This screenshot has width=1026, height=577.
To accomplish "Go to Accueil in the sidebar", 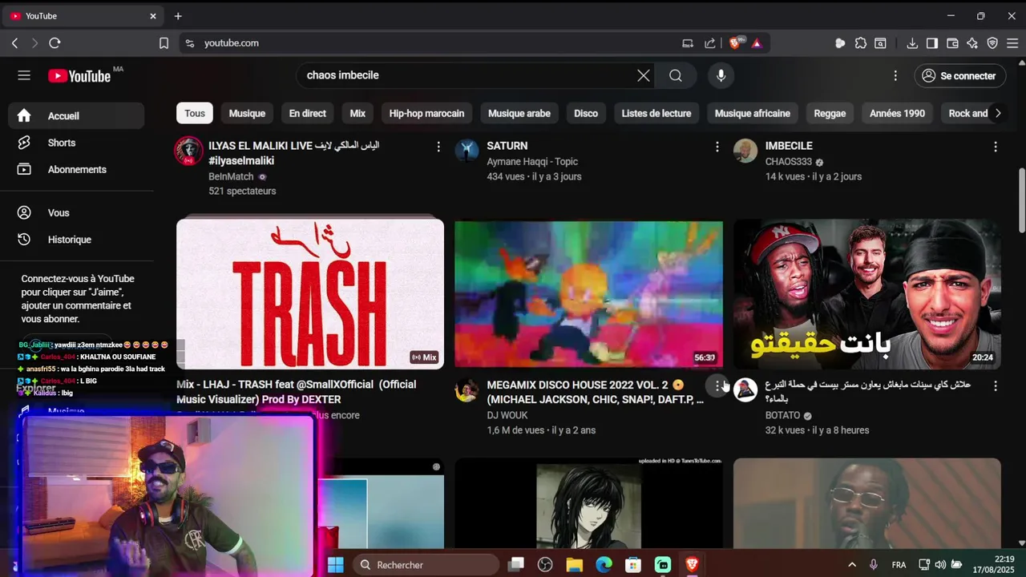I will point(77,116).
